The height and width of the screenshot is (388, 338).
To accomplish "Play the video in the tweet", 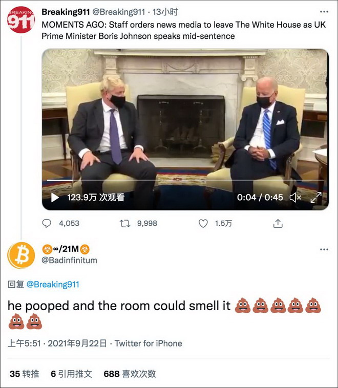I will coord(55,197).
